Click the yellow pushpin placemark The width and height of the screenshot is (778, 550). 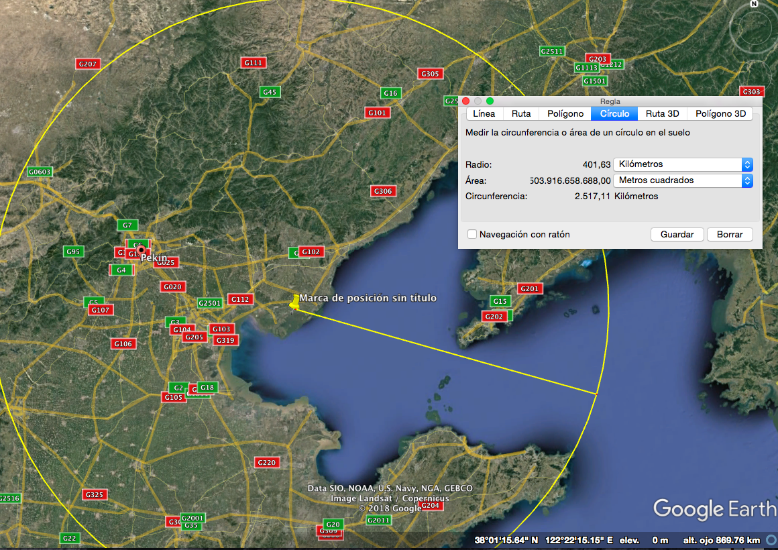point(294,302)
